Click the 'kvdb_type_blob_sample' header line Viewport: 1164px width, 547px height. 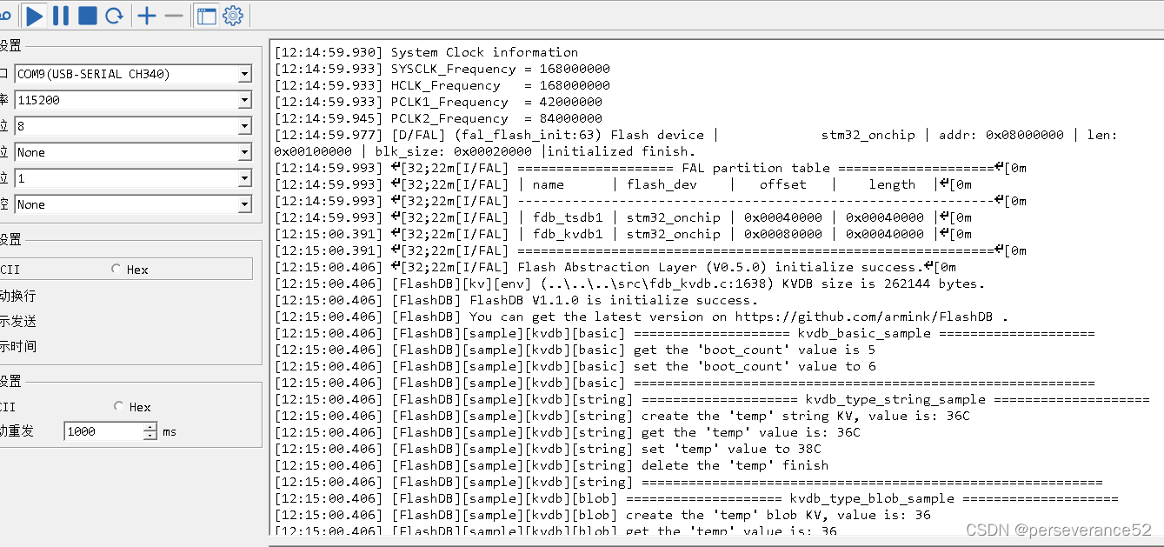coord(696,498)
